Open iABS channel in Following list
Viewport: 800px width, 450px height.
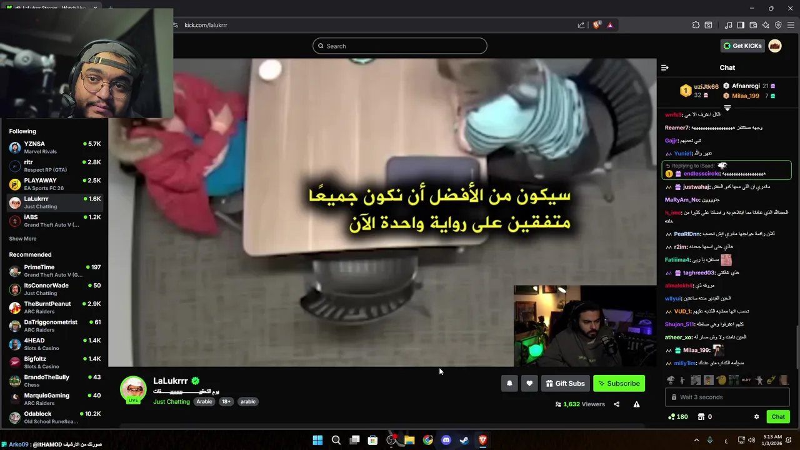coord(54,221)
